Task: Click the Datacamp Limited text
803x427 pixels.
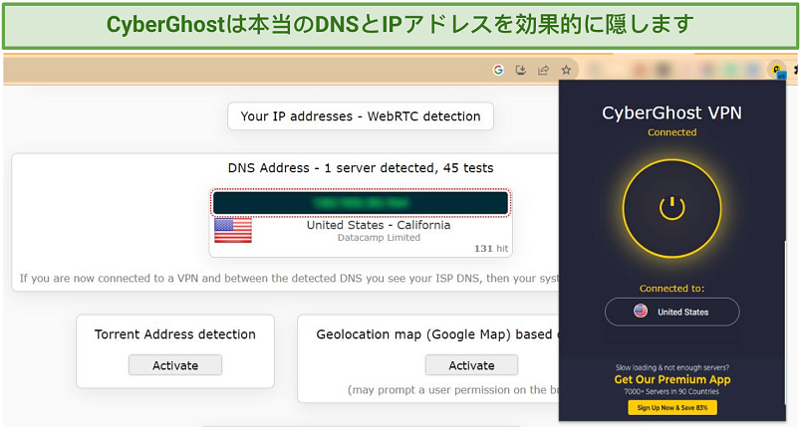Action: 379,238
